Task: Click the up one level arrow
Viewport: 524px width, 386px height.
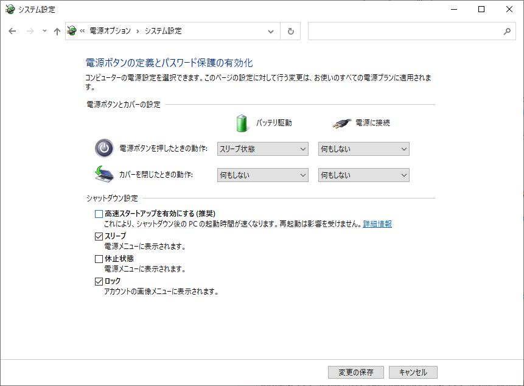Action: pos(57,31)
